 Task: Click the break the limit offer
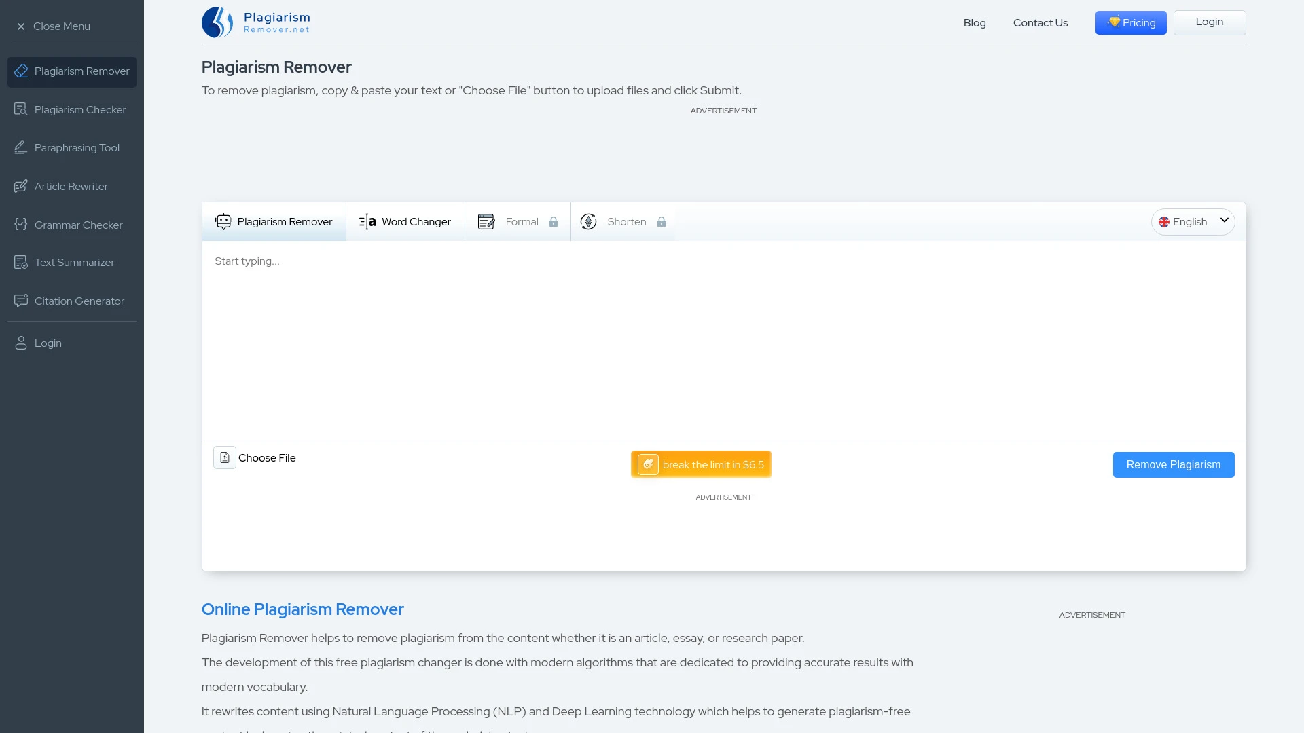(701, 464)
